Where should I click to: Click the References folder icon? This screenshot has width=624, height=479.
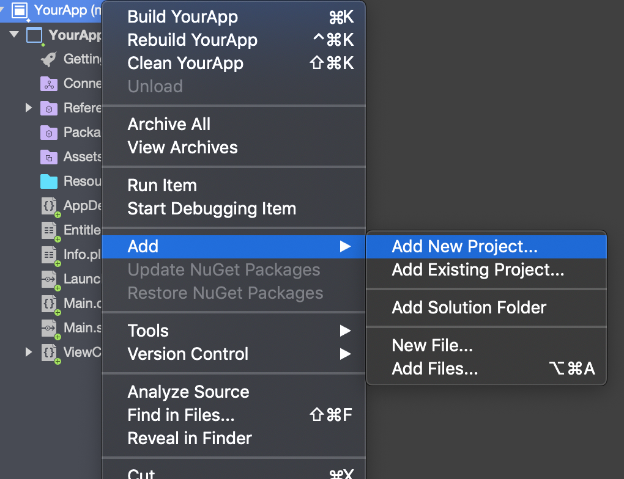pyautogui.click(x=49, y=108)
